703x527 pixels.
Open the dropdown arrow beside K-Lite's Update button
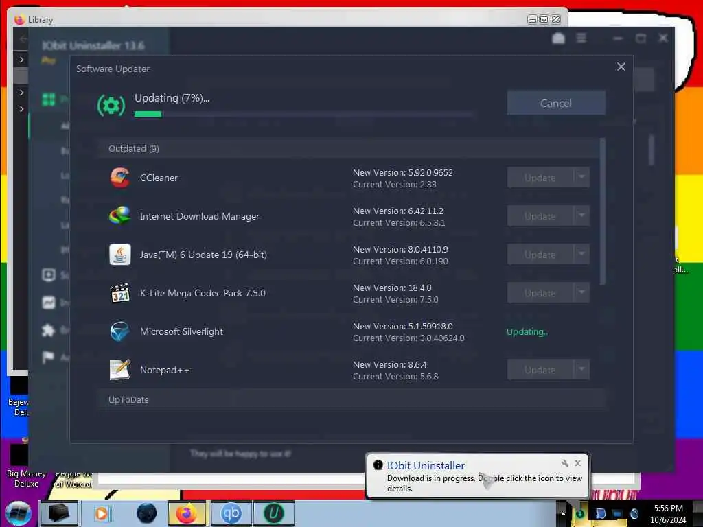pos(581,293)
